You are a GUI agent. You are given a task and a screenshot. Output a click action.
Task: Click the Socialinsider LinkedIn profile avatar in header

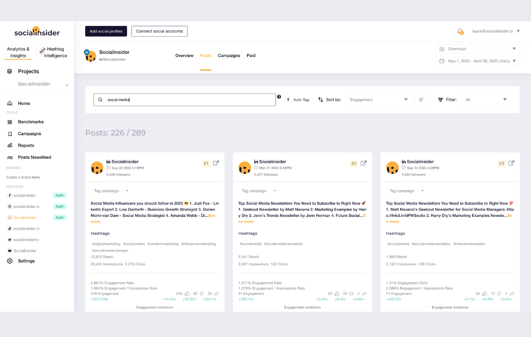(90, 55)
